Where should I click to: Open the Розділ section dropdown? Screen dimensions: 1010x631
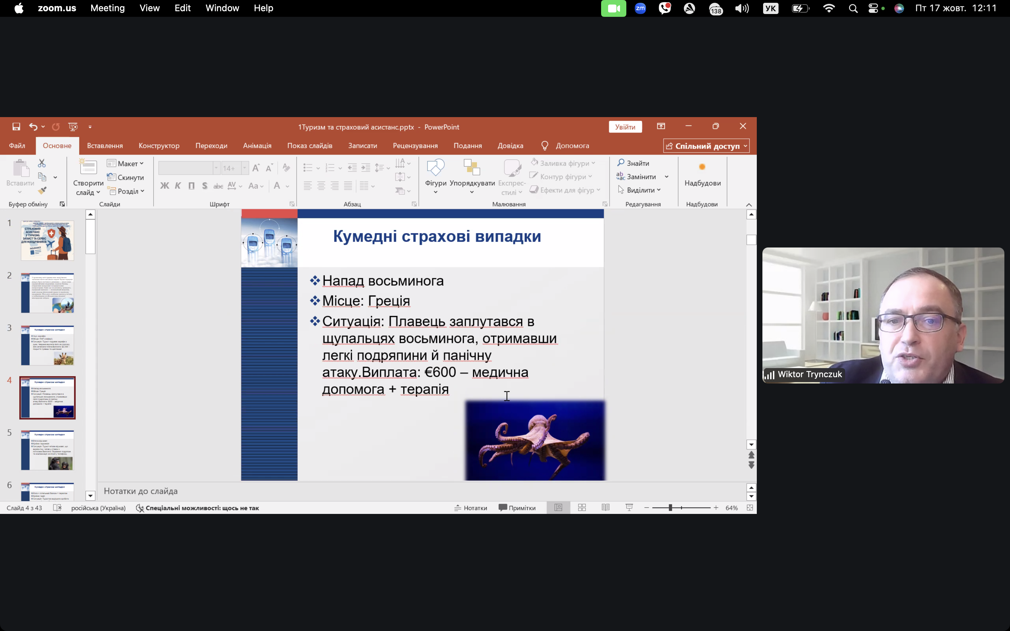pyautogui.click(x=127, y=191)
